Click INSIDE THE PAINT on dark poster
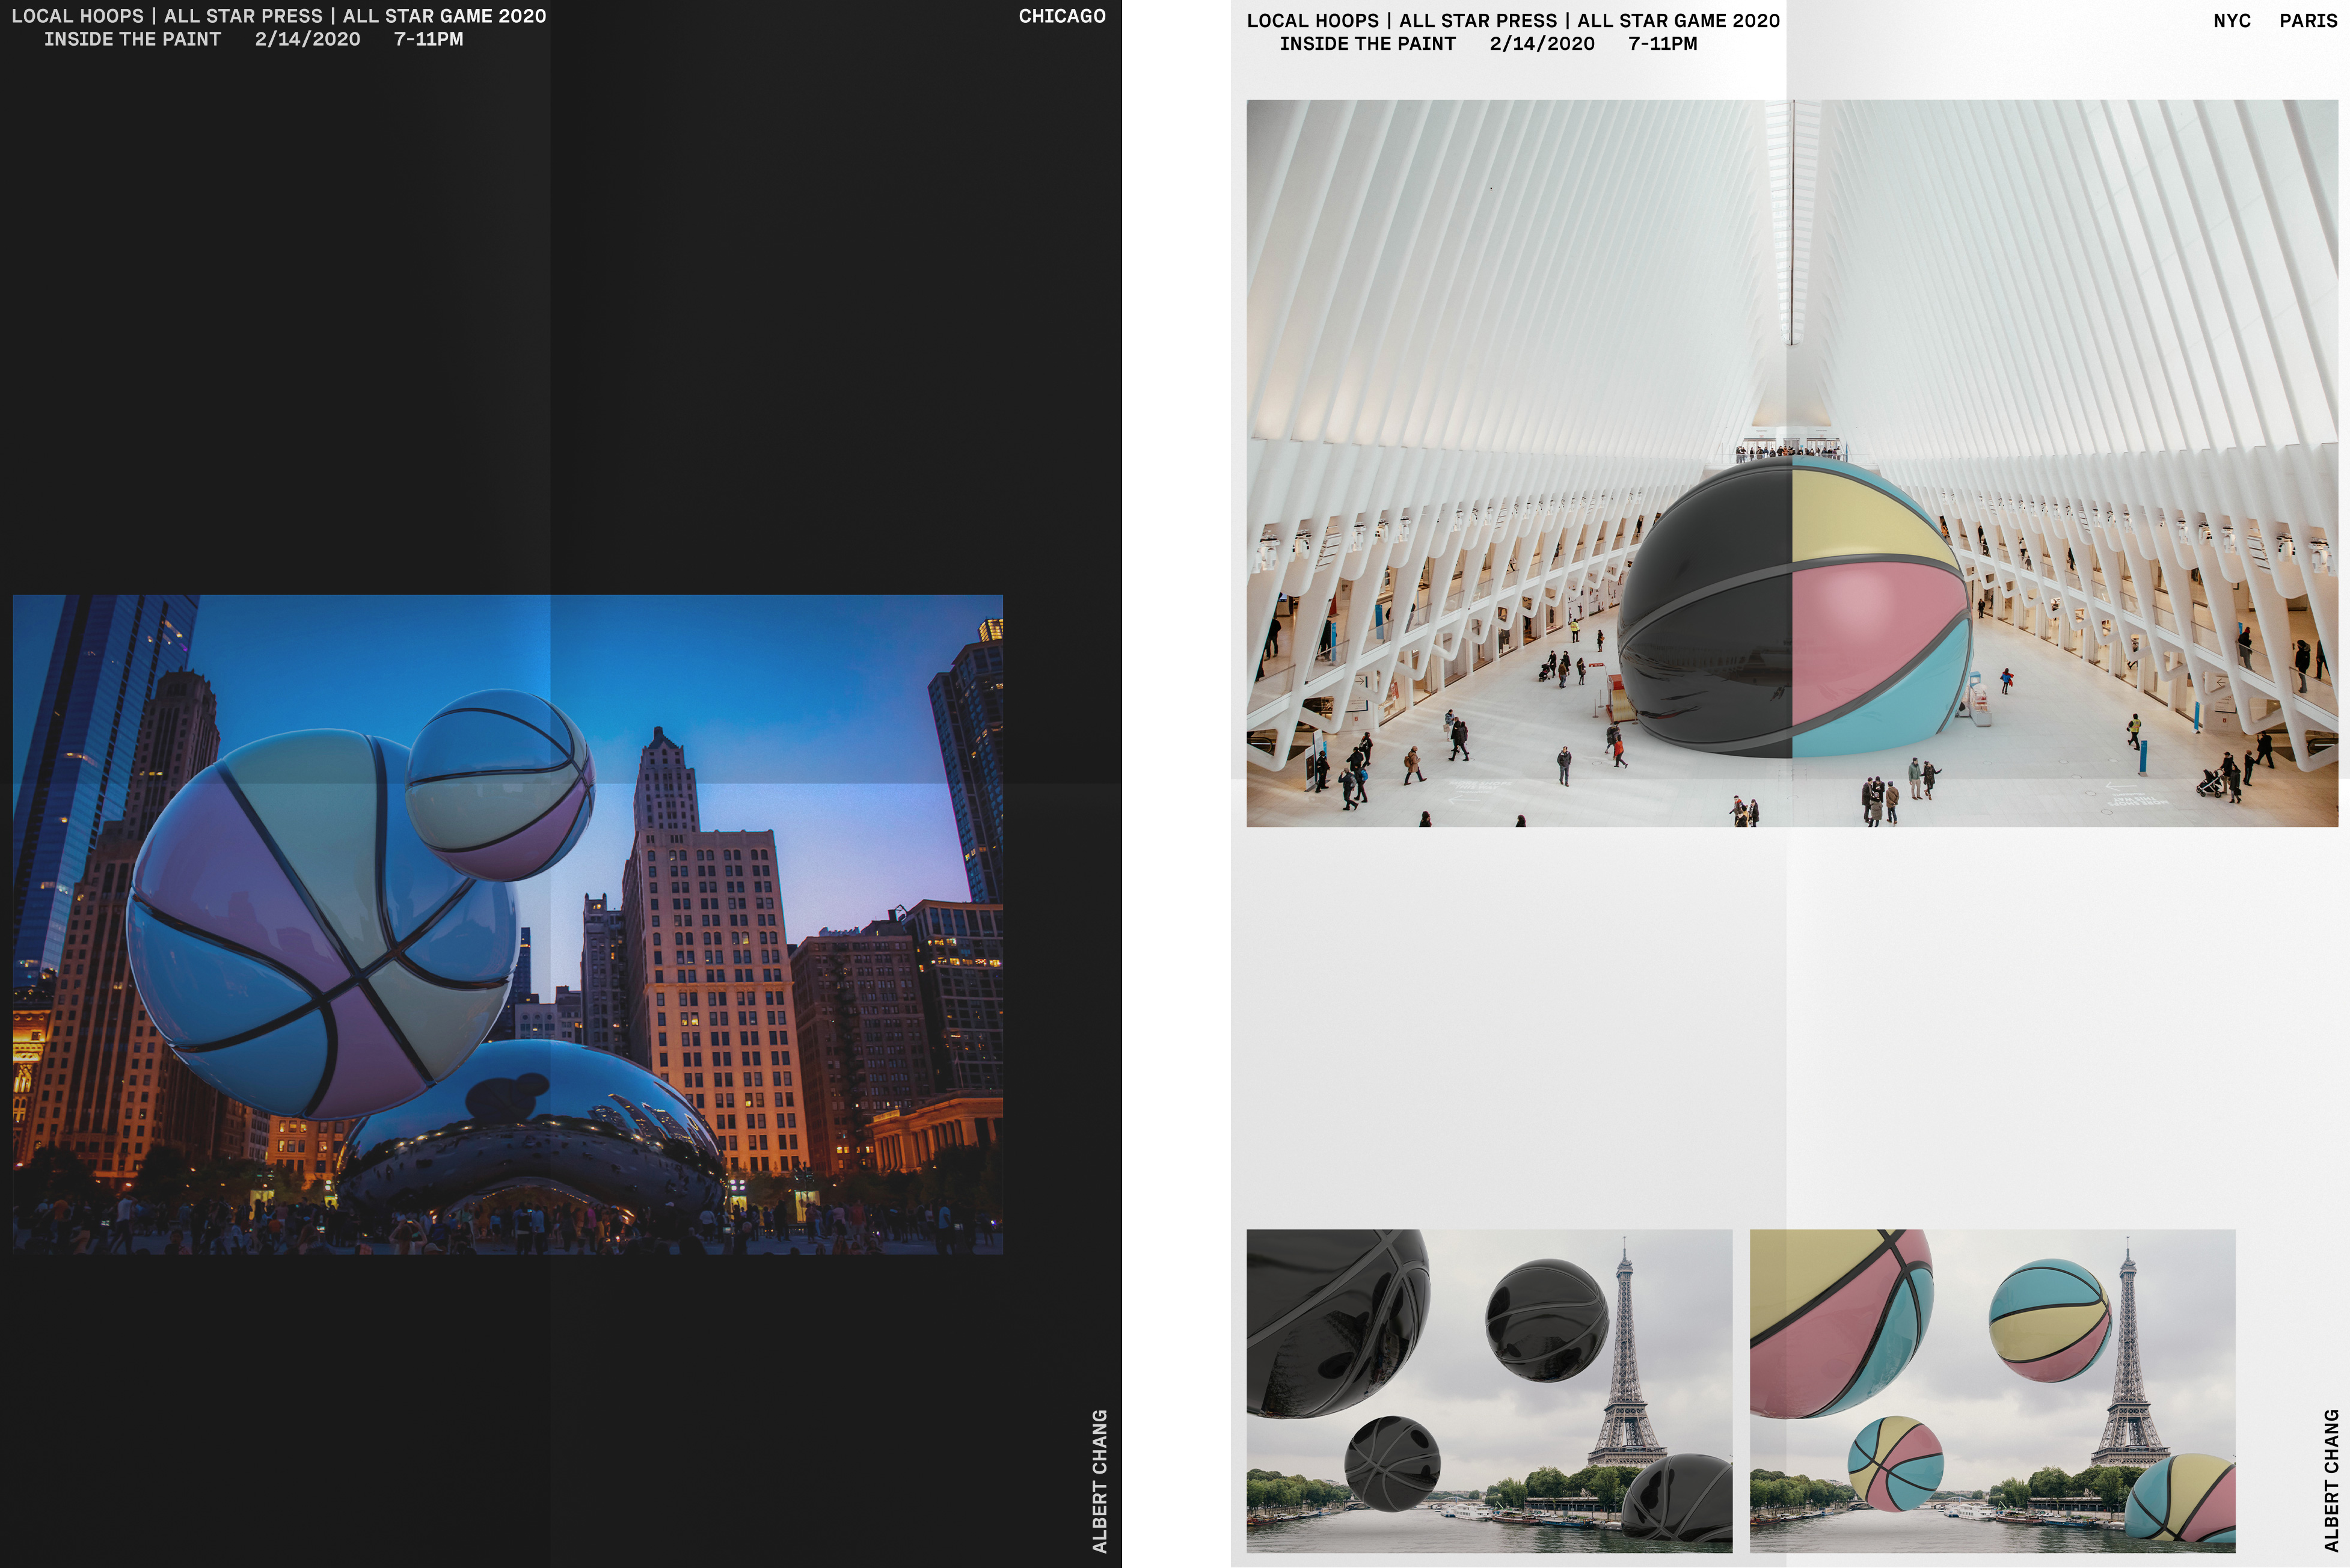Viewport: 2350px width, 1568px height. [132, 39]
